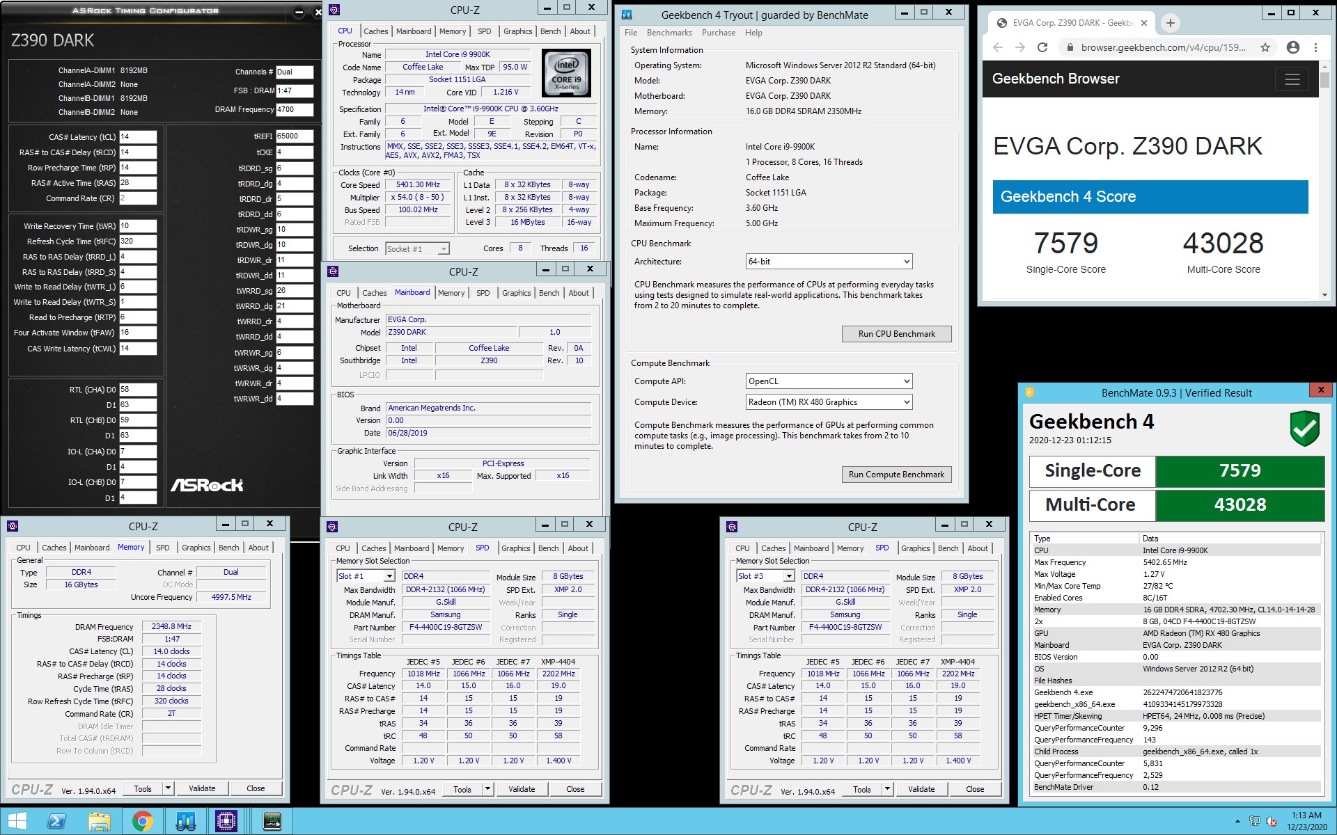
Task: Click Geekbench 4 Tryout title bar icon
Action: [x=627, y=15]
